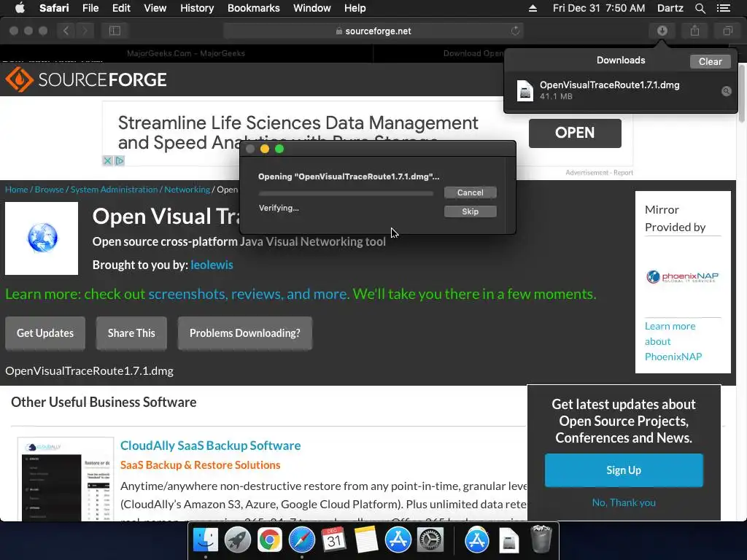The height and width of the screenshot is (560, 747).
Task: Close the advertisement with X icon
Action: [x=108, y=161]
